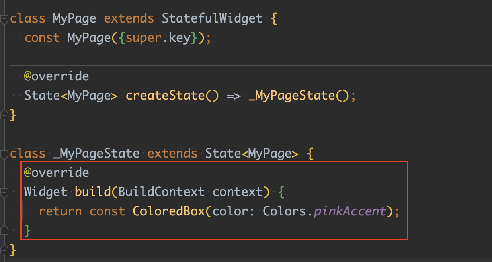Click the StatefulWidget class name
This screenshot has width=492, height=262.
click(x=212, y=18)
